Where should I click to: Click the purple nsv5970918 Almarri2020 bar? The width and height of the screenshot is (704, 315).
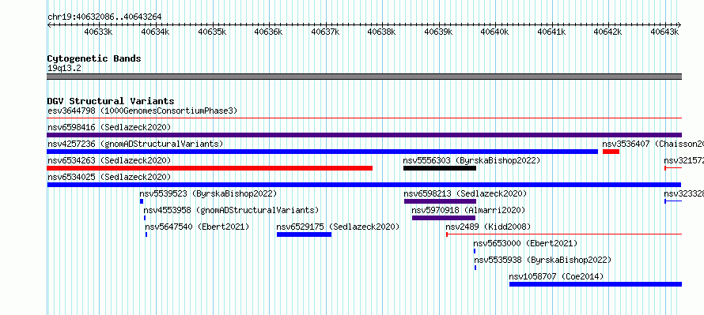coord(444,218)
